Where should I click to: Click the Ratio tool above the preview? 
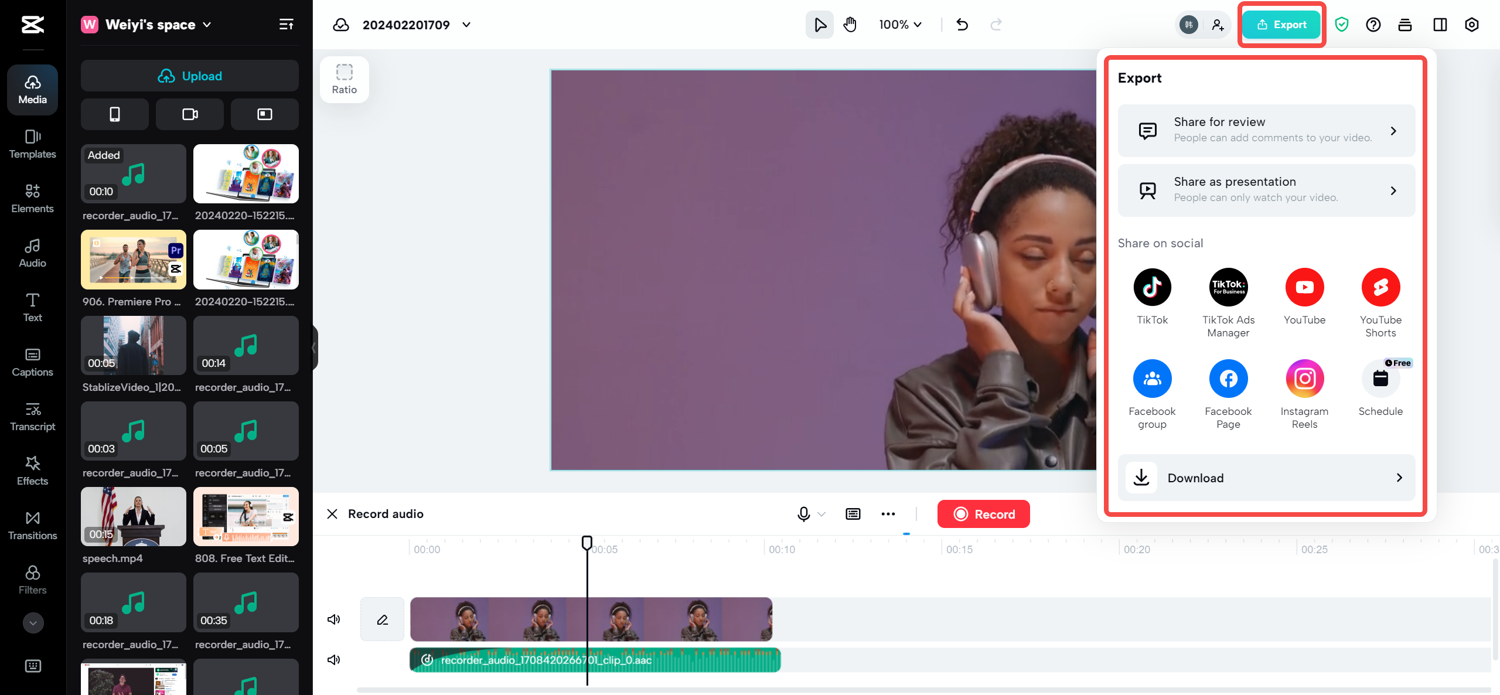click(344, 79)
